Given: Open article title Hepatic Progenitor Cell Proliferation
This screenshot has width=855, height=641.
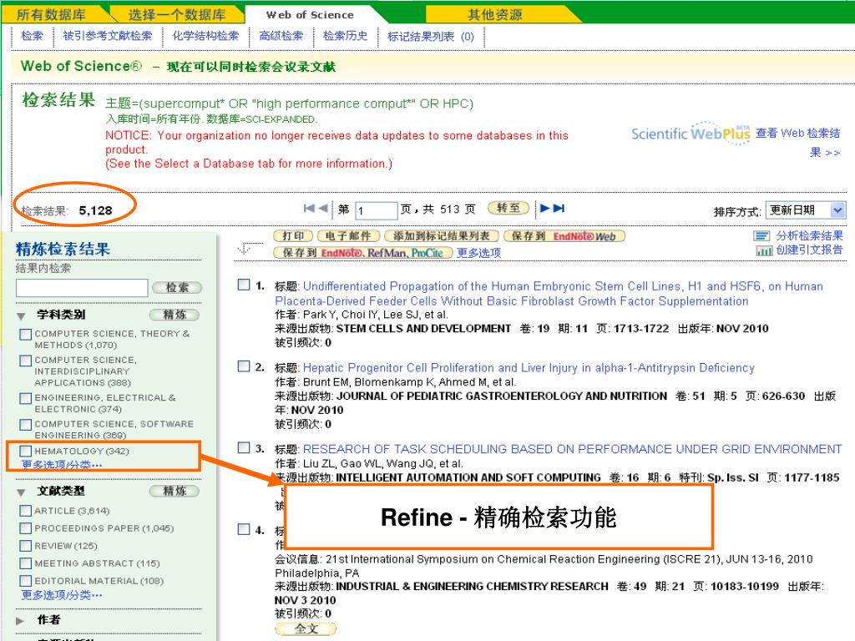Looking at the screenshot, I should pyautogui.click(x=529, y=368).
